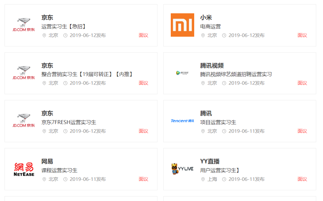Click location pin icon in 项目运营实习生 card

[203, 131]
